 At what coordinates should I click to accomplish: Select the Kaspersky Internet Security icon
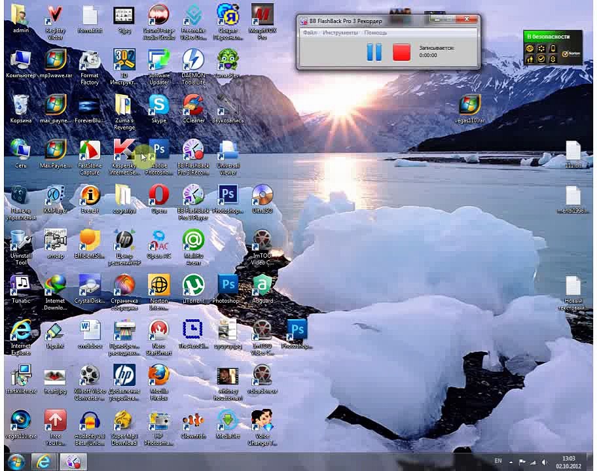click(124, 158)
